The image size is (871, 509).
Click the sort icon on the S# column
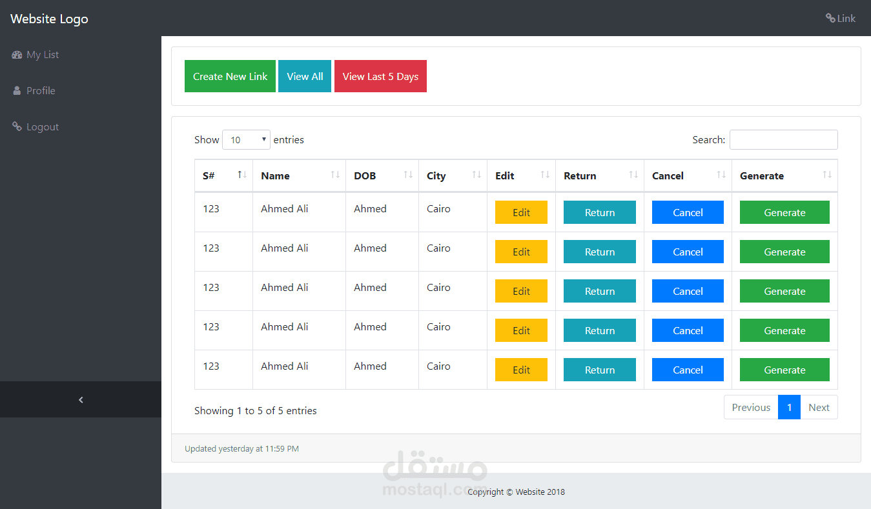coord(241,175)
